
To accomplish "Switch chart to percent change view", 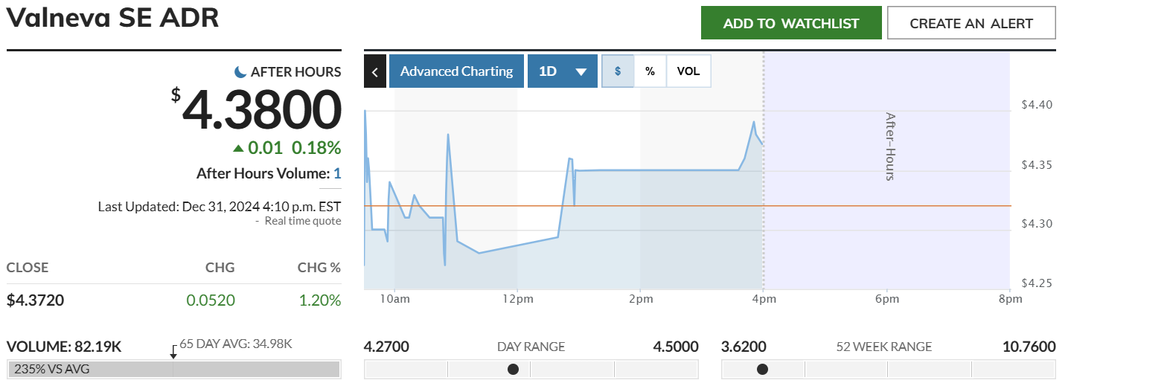I will (x=650, y=71).
